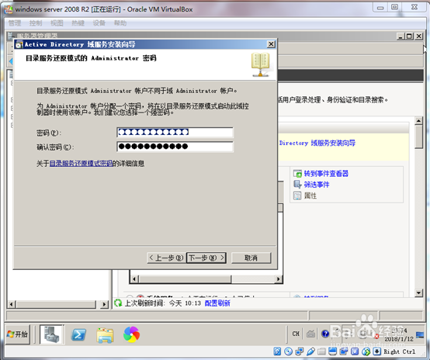Screen dimensions: 430x360
Task: Click the VirtualBox optical disc status icon
Action: [288, 351]
